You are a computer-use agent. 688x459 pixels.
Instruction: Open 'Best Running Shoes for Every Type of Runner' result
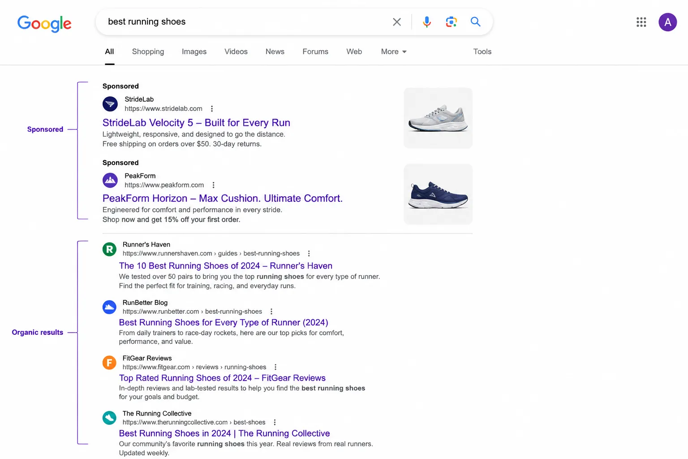pyautogui.click(x=224, y=323)
